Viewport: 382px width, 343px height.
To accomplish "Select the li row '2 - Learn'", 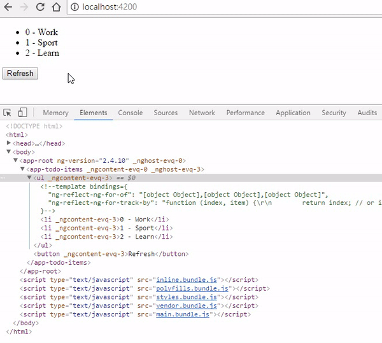I will pyautogui.click(x=107, y=237).
